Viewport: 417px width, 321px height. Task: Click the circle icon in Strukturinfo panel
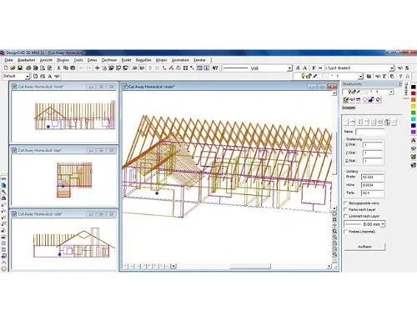tap(365, 100)
